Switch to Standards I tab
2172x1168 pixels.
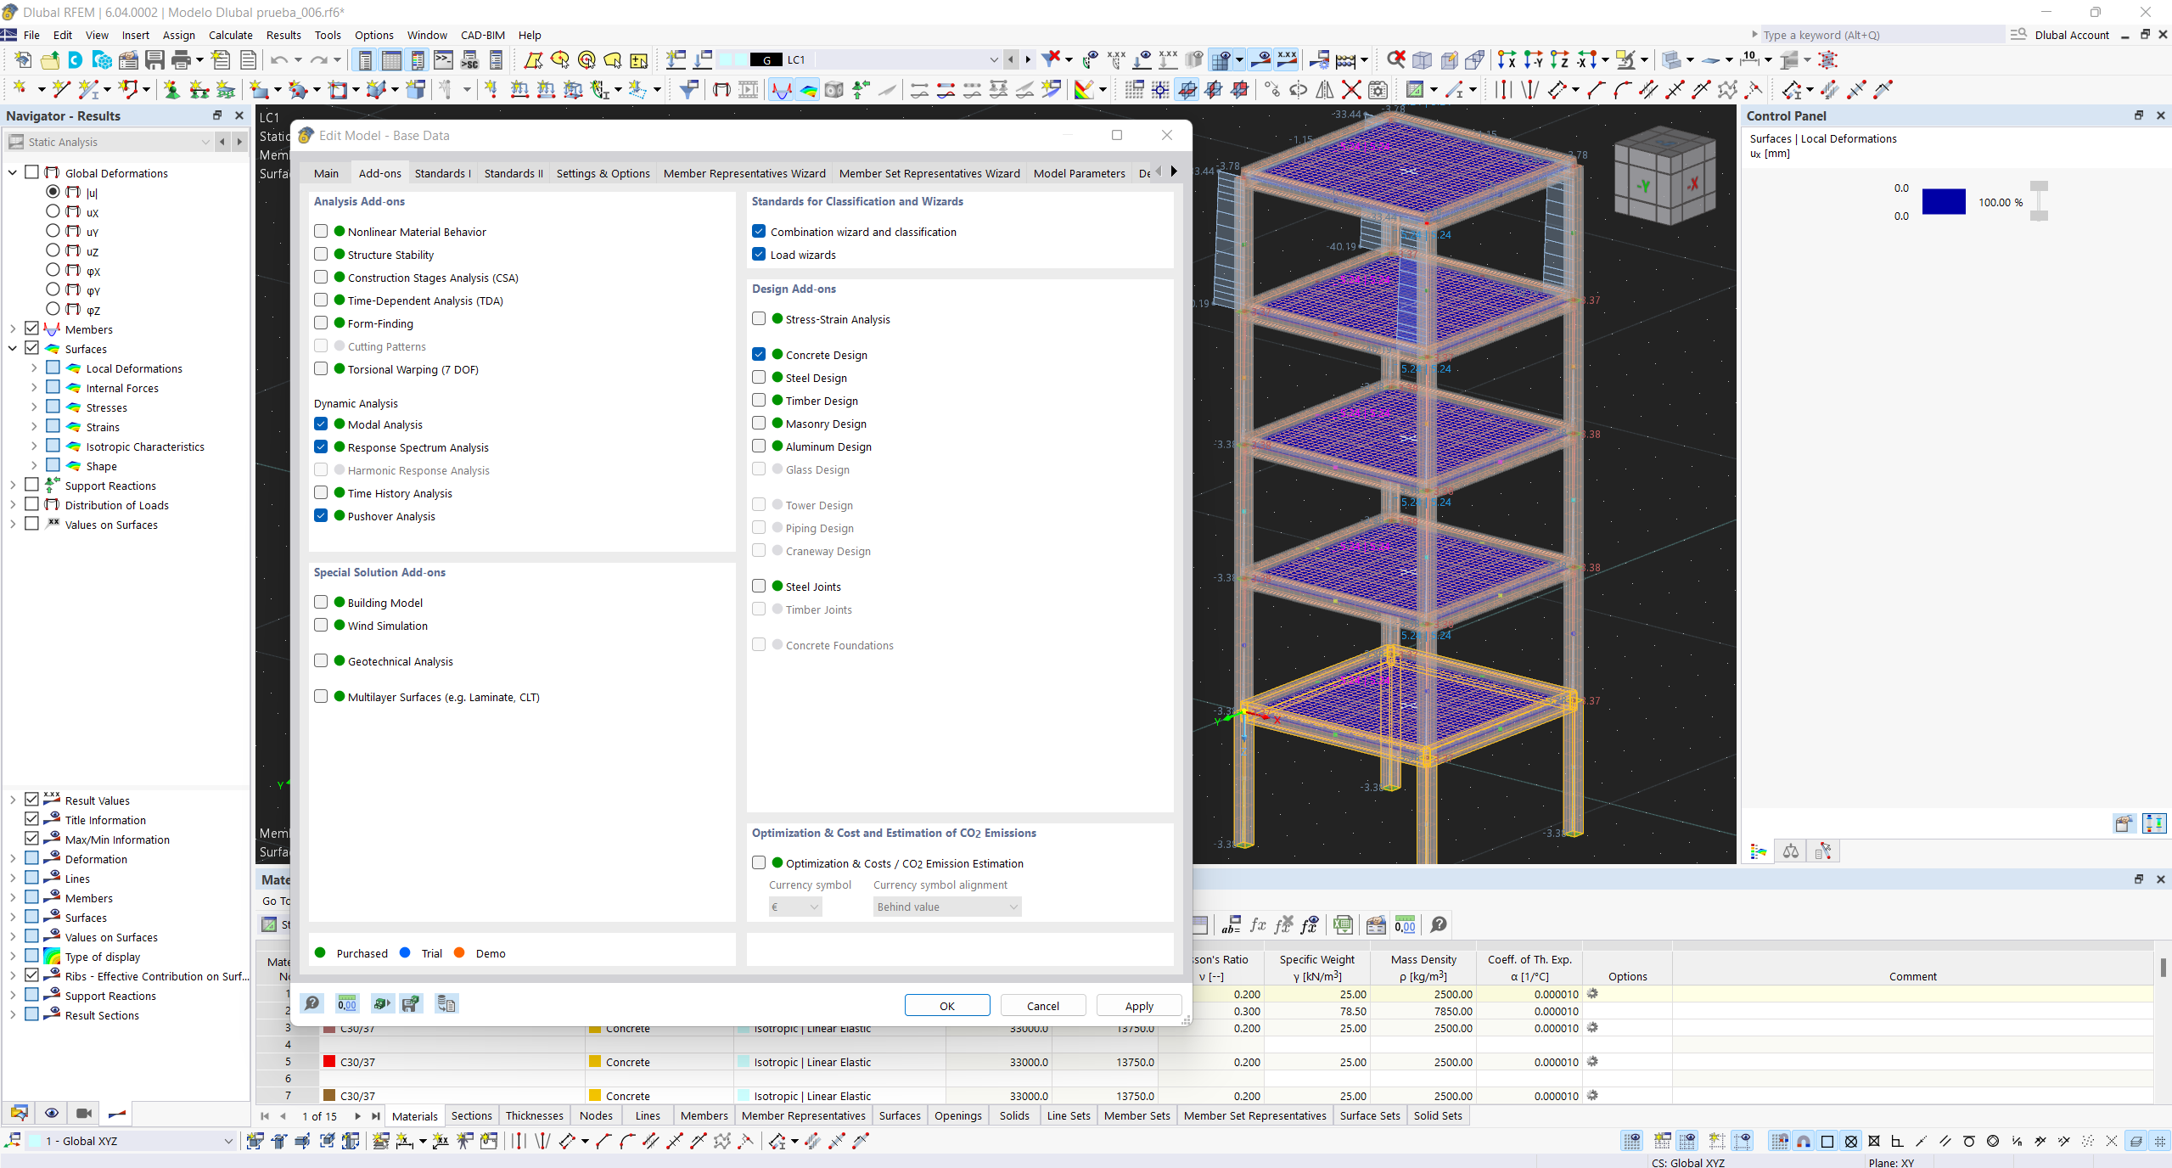(x=443, y=173)
